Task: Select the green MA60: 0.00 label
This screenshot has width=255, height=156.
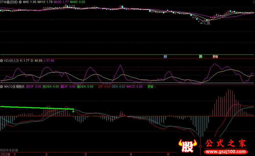Action: (78, 2)
